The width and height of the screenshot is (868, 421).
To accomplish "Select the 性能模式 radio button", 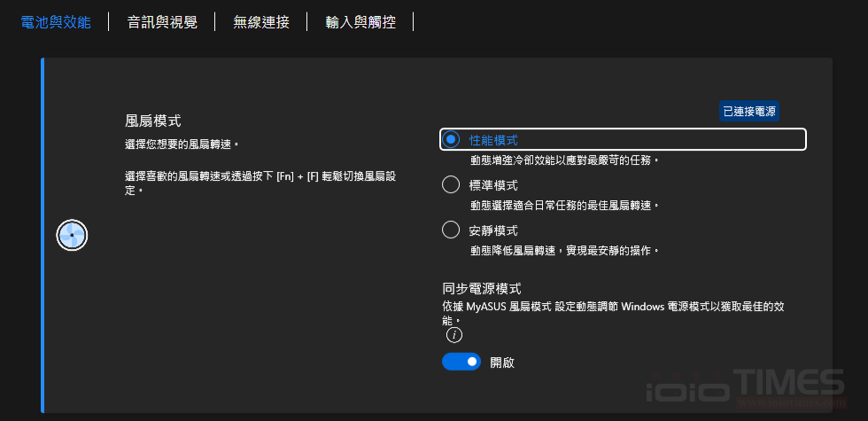I will pyautogui.click(x=452, y=140).
